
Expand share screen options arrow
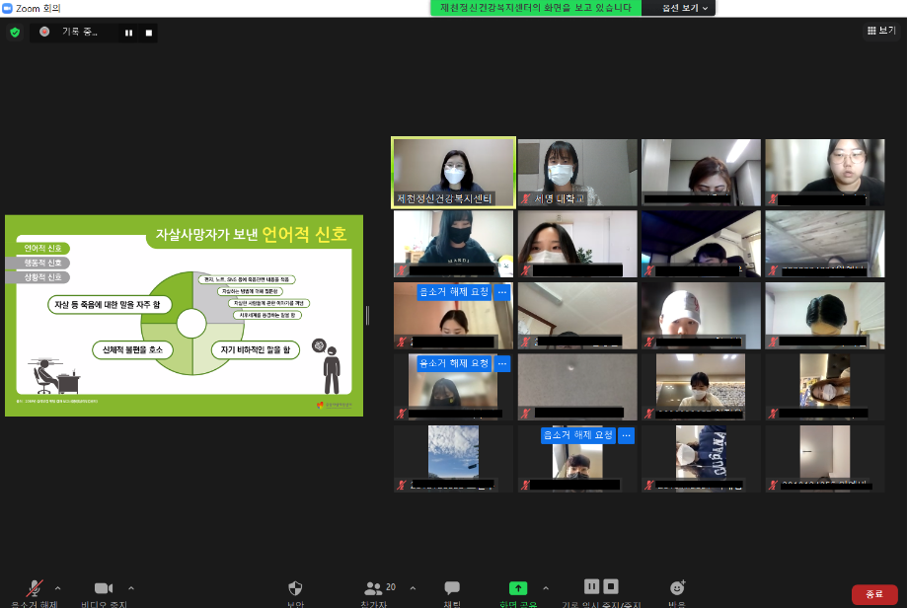(x=546, y=587)
